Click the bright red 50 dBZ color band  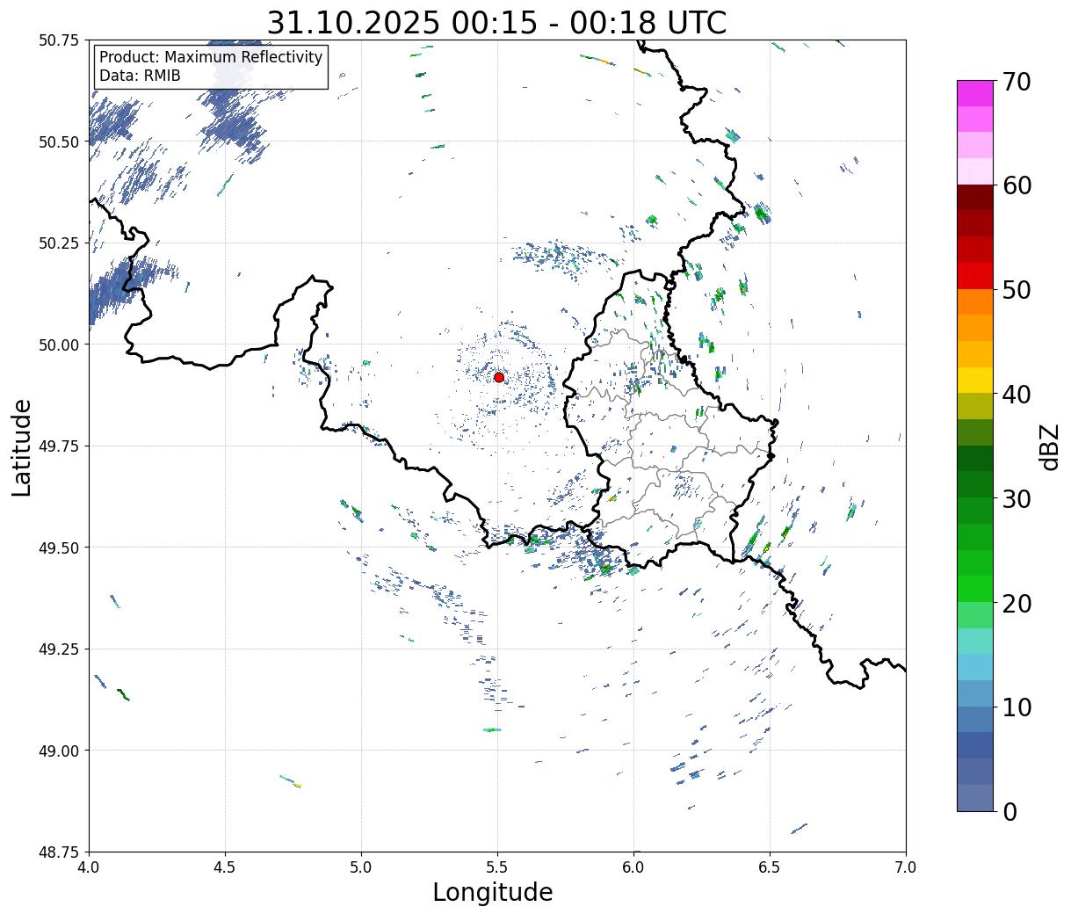pos(975,275)
